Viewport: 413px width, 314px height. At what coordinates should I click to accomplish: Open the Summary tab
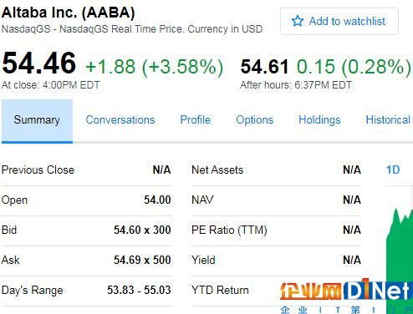click(37, 121)
